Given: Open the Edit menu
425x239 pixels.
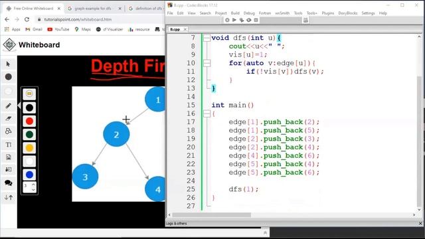Looking at the screenshot, I should (x=180, y=13).
